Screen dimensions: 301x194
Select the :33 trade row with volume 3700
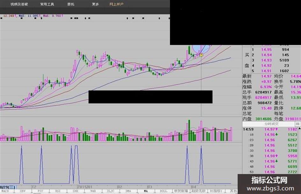[x=270, y=151]
